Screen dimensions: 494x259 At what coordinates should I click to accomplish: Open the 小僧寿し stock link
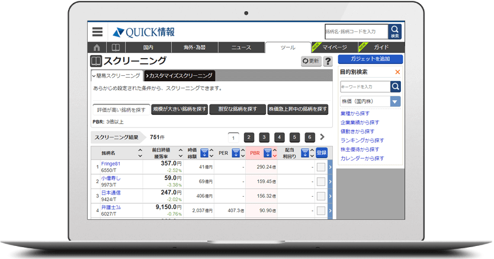click(x=111, y=178)
